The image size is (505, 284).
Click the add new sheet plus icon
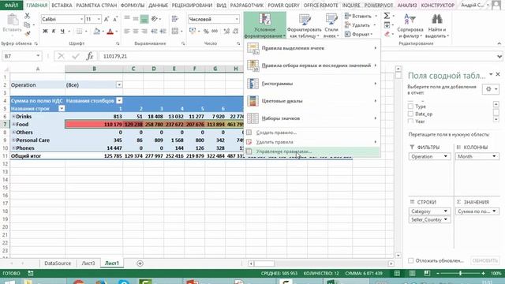[140, 263]
